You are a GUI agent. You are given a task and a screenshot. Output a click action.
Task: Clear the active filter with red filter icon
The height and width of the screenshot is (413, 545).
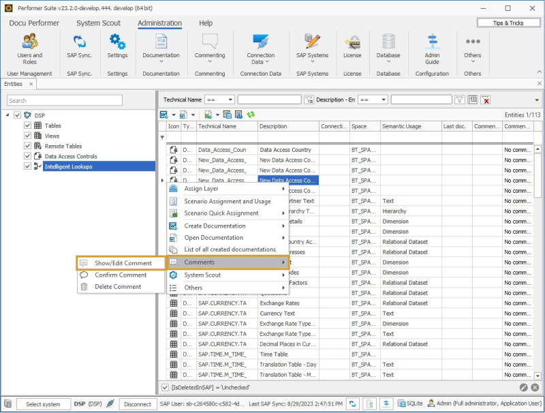pos(485,99)
